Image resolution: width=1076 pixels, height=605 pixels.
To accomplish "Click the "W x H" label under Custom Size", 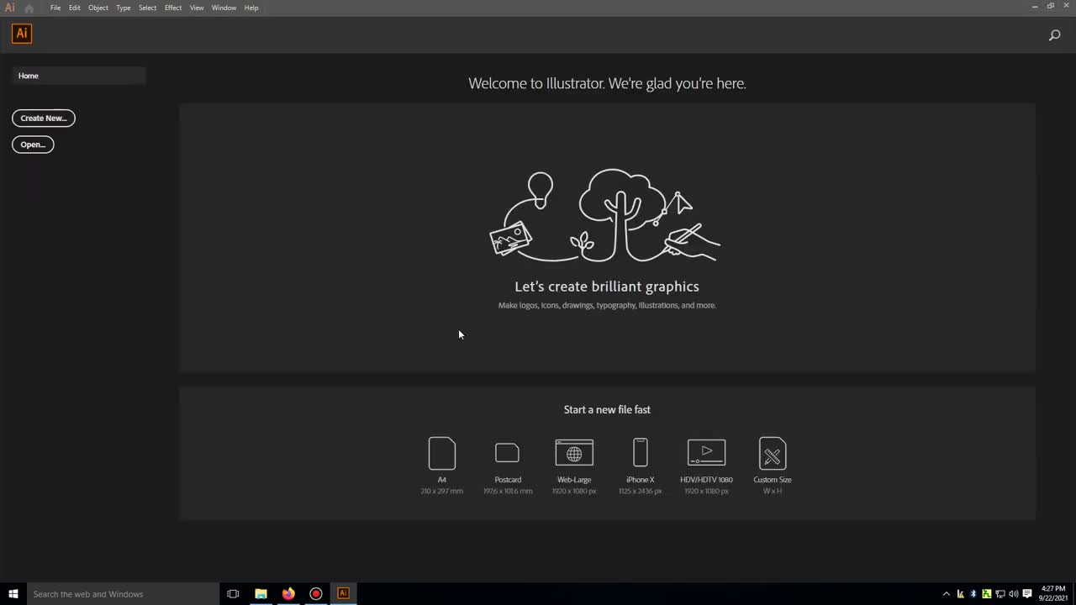I will 773,491.
